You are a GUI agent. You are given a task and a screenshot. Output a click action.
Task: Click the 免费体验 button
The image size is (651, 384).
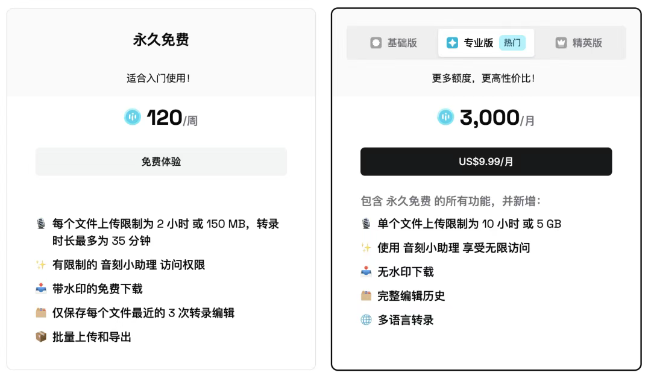161,162
